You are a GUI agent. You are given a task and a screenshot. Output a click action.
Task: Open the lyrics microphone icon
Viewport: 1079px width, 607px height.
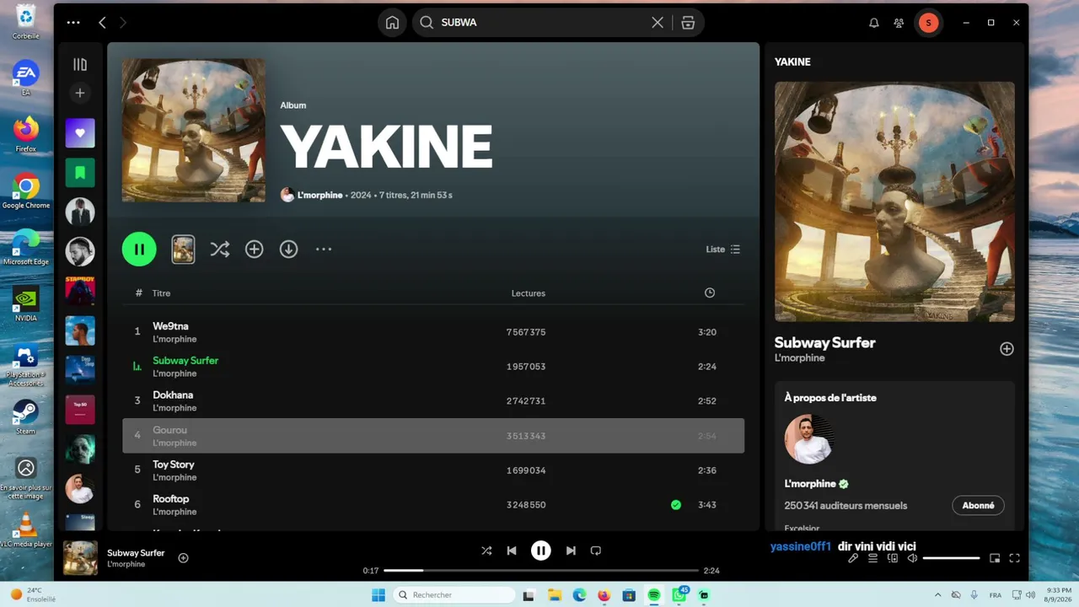point(853,558)
